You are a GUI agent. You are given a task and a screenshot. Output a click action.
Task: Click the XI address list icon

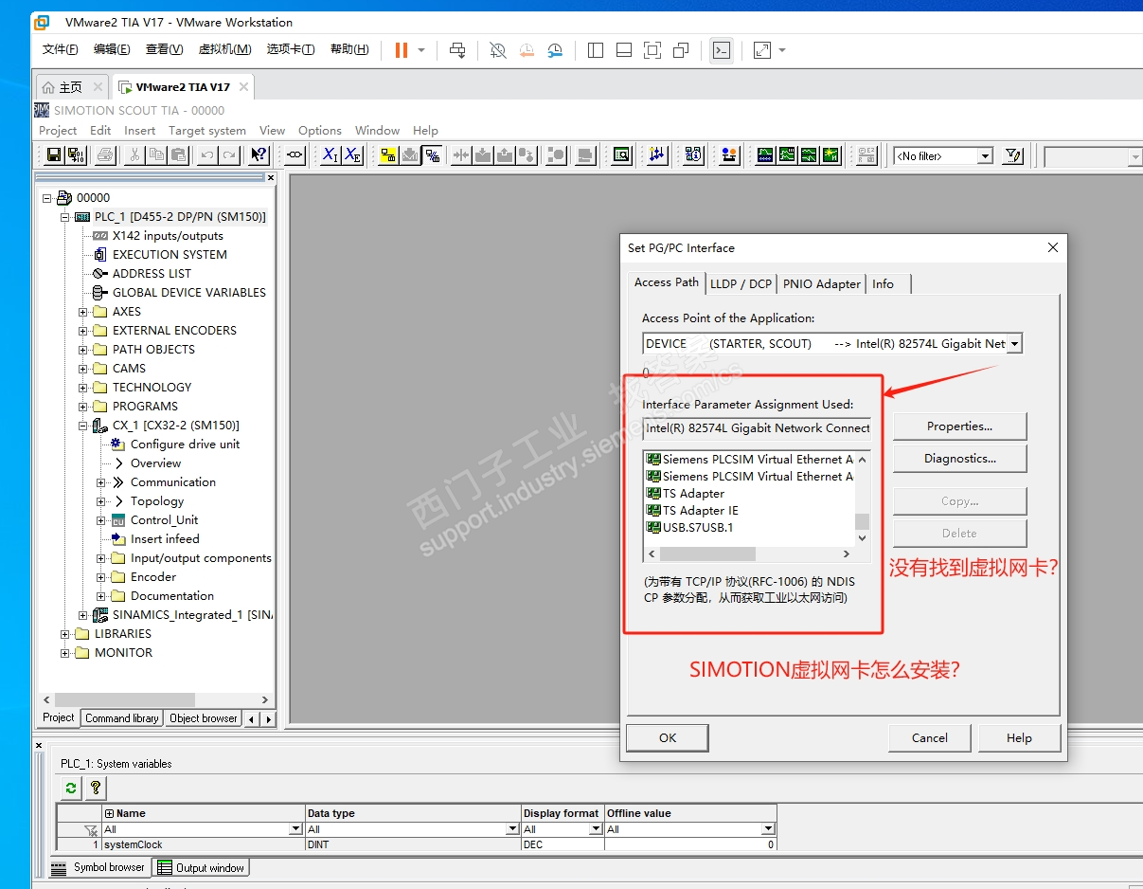(330, 155)
